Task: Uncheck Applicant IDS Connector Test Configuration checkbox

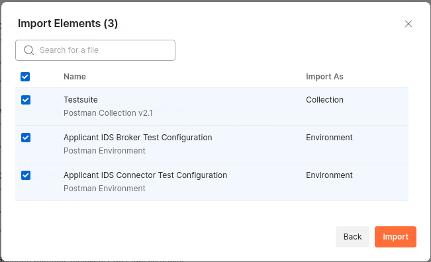Action: pos(26,175)
